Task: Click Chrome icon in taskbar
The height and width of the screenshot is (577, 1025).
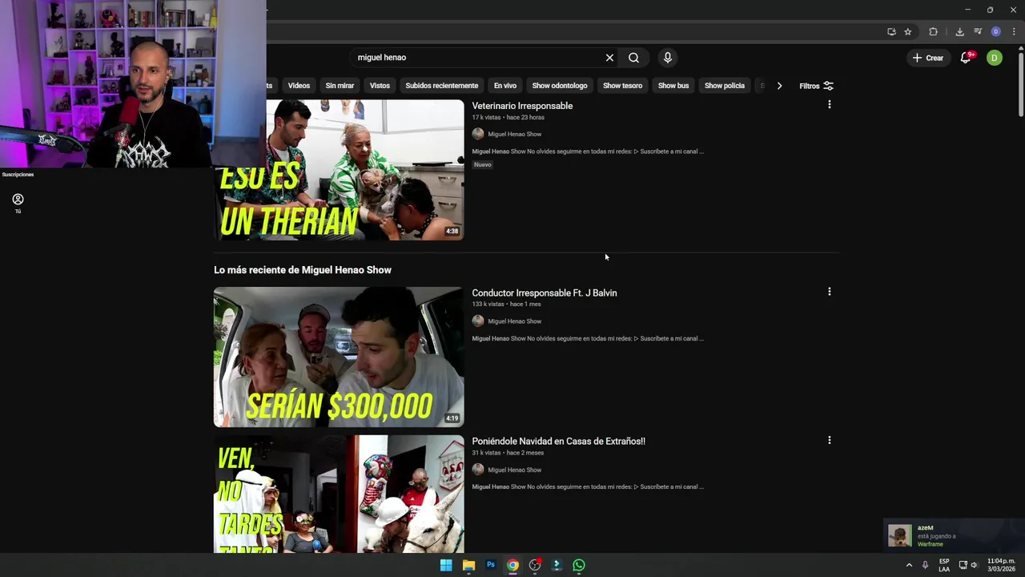Action: (x=512, y=565)
